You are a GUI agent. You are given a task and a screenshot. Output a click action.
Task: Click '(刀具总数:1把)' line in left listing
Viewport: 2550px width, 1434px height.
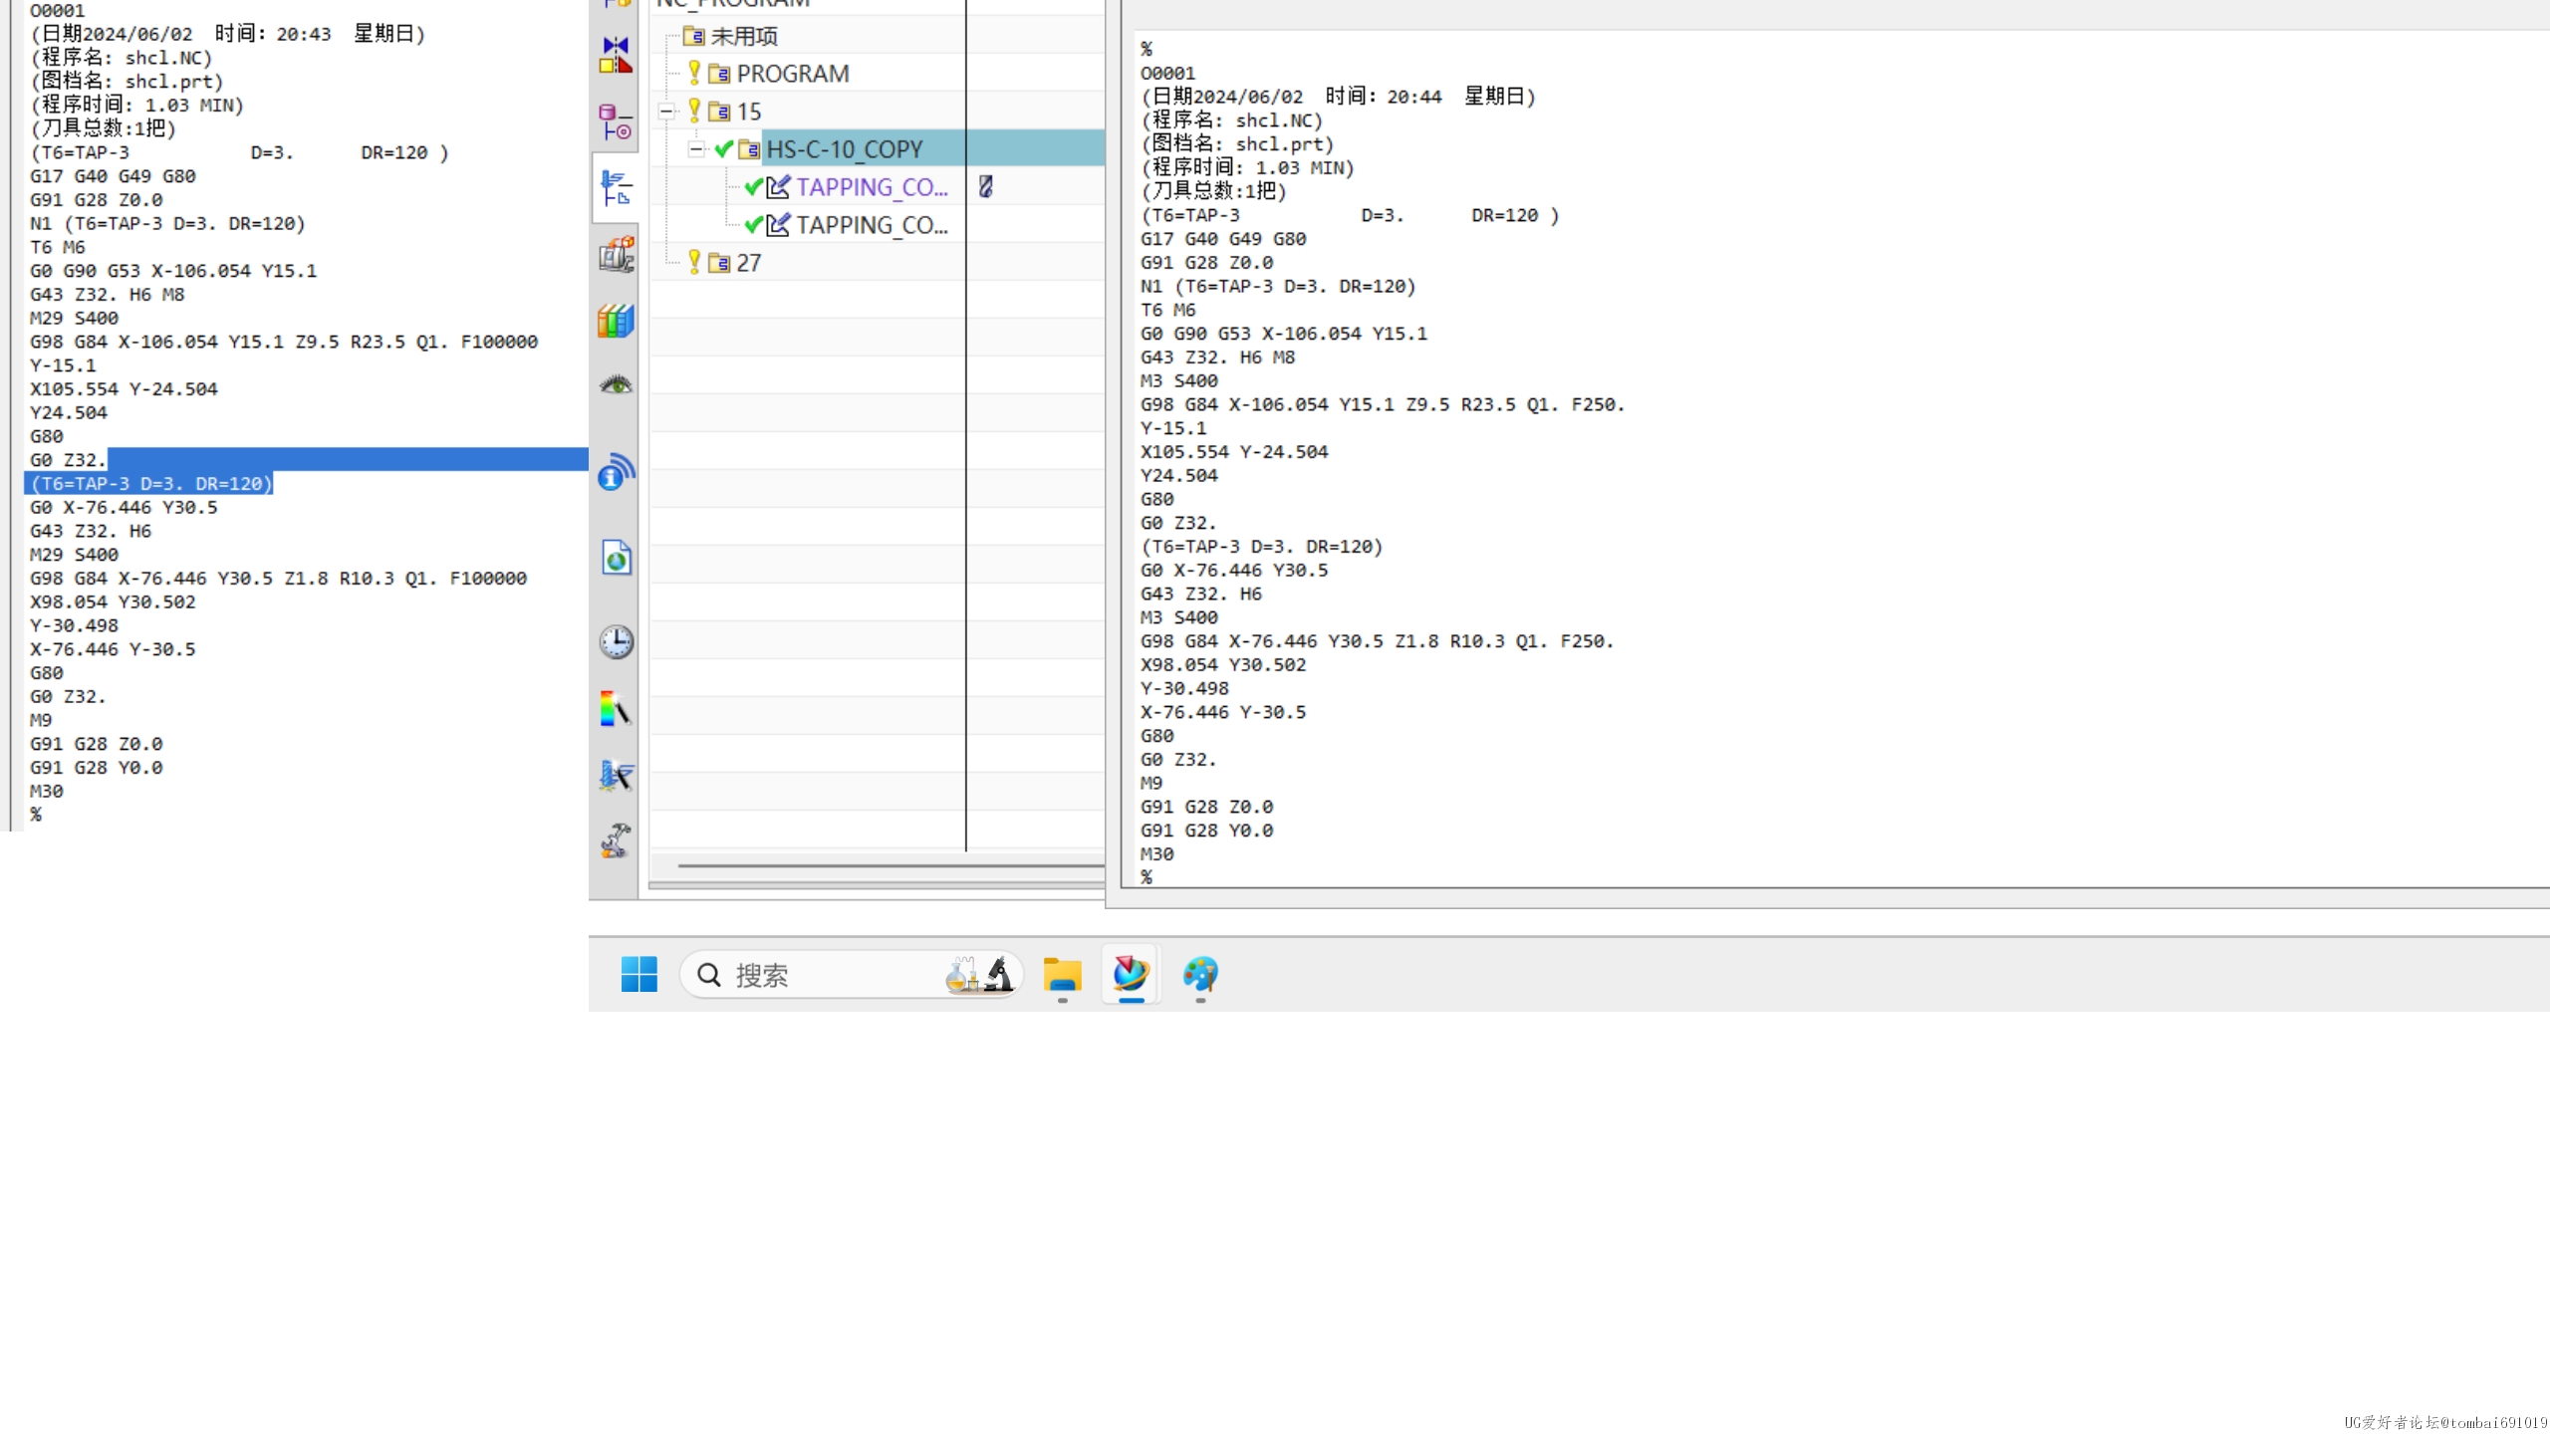[x=103, y=127]
